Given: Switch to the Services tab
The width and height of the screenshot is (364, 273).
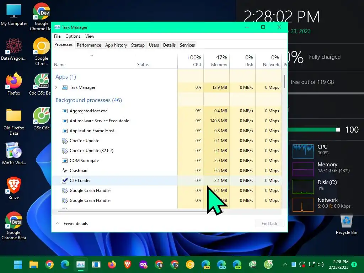Looking at the screenshot, I should pos(187,45).
